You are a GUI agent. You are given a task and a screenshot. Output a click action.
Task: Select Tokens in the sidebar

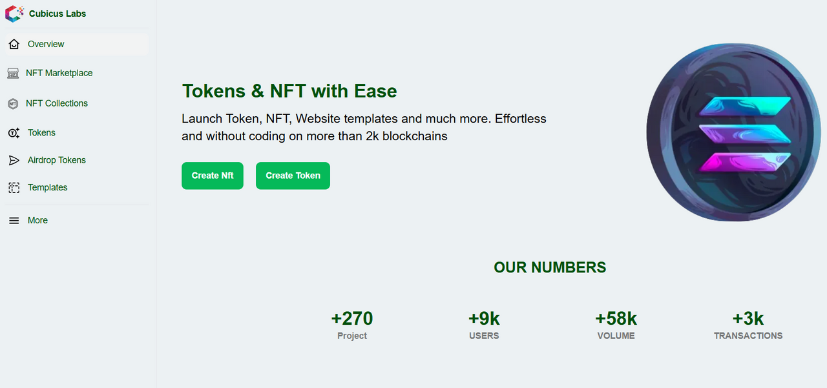point(76,132)
